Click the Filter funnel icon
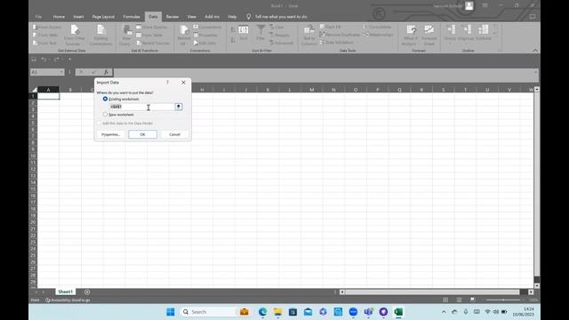 (x=260, y=29)
